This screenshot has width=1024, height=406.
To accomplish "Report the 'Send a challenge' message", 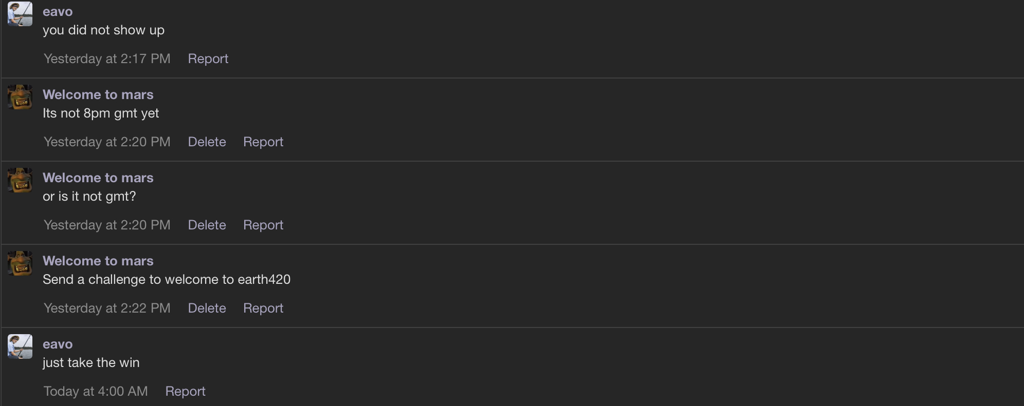I will [263, 308].
